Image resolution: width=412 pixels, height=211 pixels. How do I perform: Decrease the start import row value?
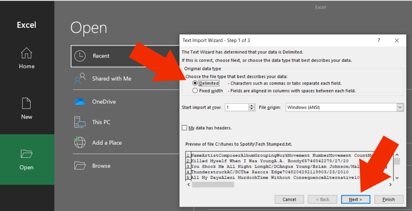(x=252, y=109)
